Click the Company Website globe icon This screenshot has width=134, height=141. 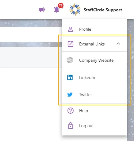point(70,60)
